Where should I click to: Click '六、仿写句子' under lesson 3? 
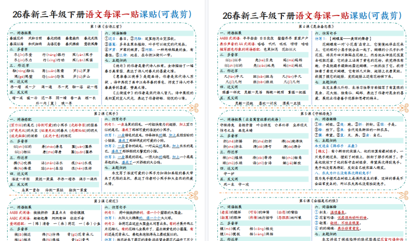click(115, 207)
